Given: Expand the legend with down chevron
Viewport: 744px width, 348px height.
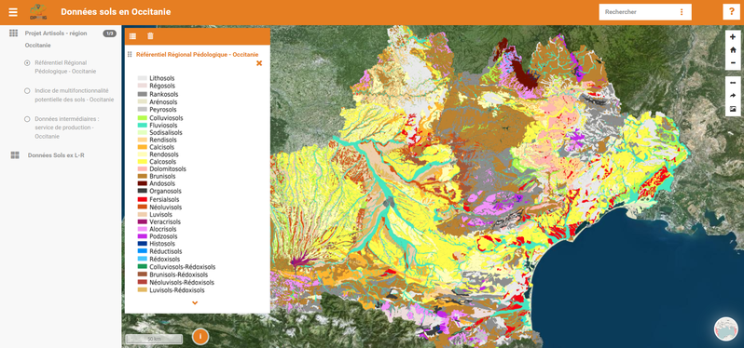Looking at the screenshot, I should pos(195,302).
